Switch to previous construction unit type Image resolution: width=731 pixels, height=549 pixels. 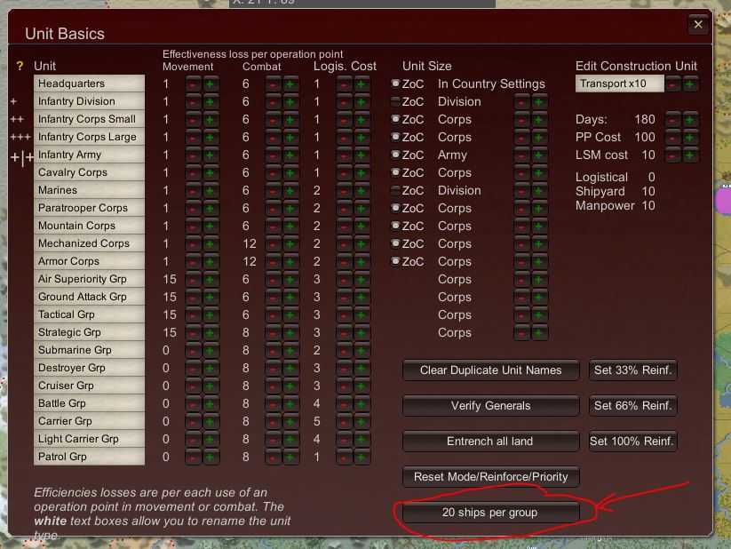672,84
